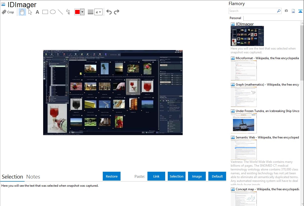
Task: Click the "Microformat - Wikipedia, the free encyclopedia" title
Action: [x=267, y=58]
